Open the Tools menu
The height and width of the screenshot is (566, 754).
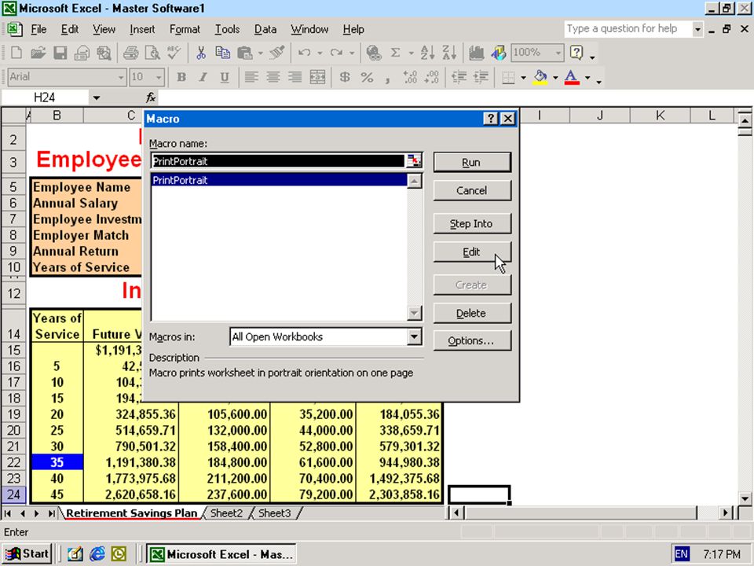point(227,29)
